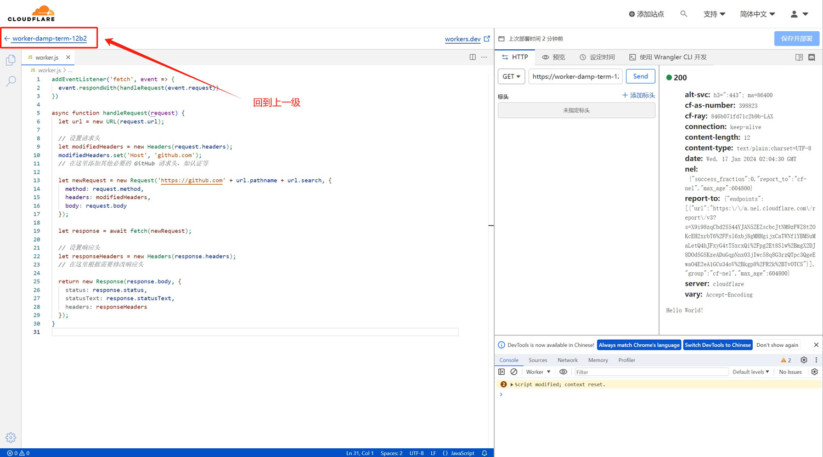Toggle the devtools panel icon
The width and height of the screenshot is (823, 457).
[x=811, y=57]
